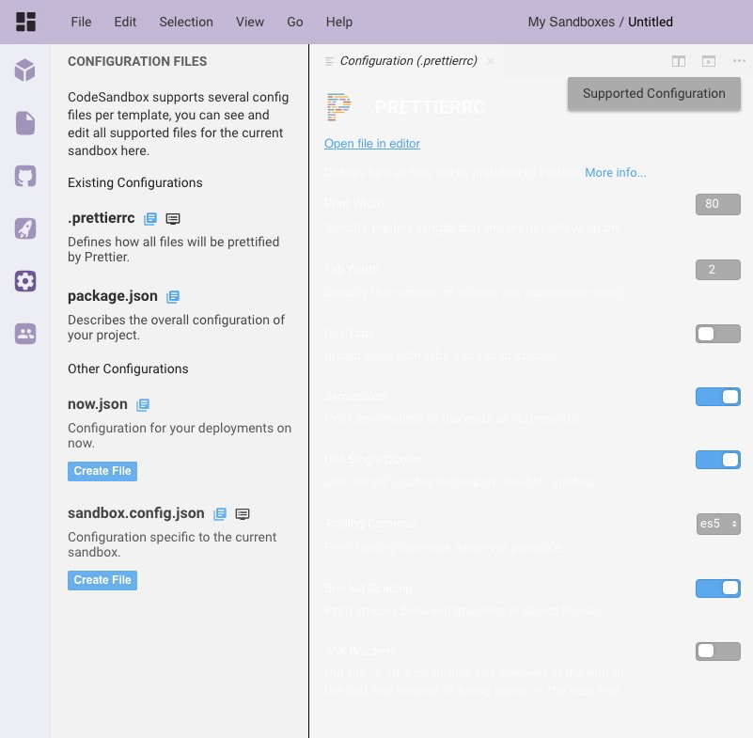Image resolution: width=753 pixels, height=738 pixels.
Task: Click the docs icon beside sandbox.config.json
Action: coord(219,513)
